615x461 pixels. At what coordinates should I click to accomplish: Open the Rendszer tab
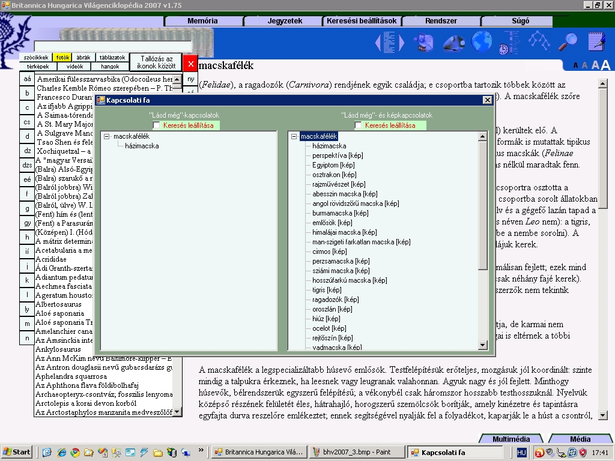point(441,21)
